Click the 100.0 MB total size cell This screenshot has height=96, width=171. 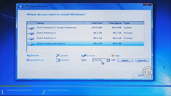[x=97, y=28]
